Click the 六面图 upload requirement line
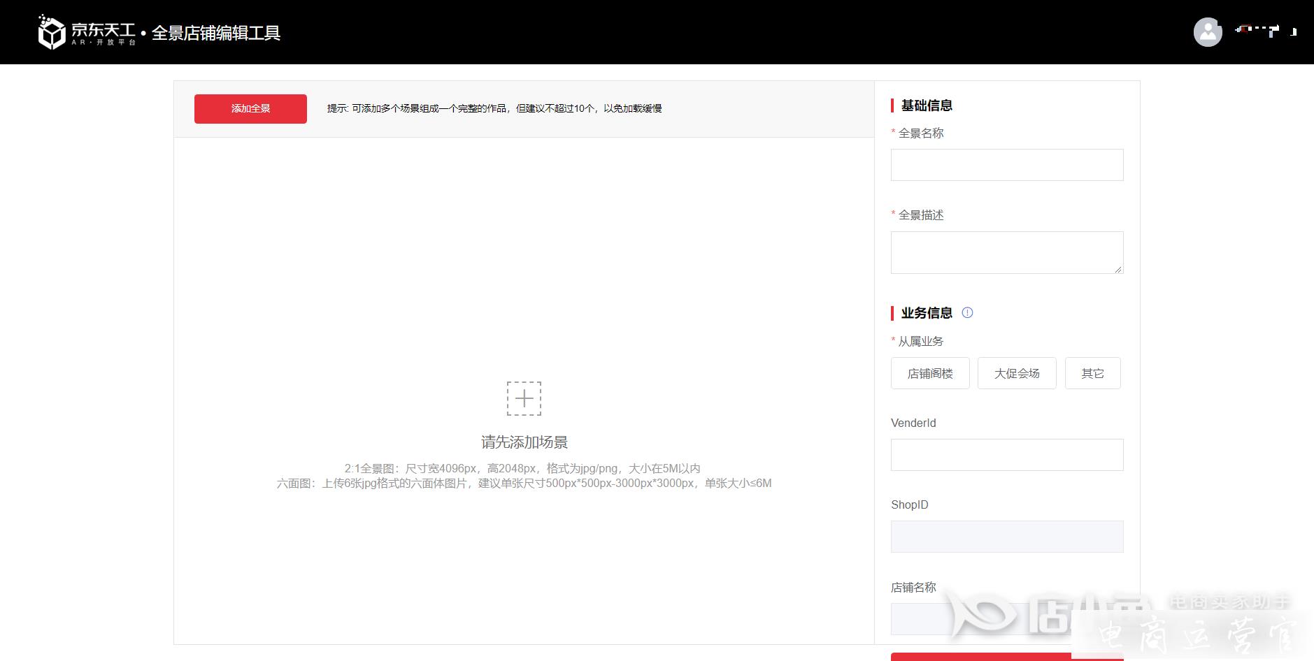The width and height of the screenshot is (1314, 661). (524, 483)
